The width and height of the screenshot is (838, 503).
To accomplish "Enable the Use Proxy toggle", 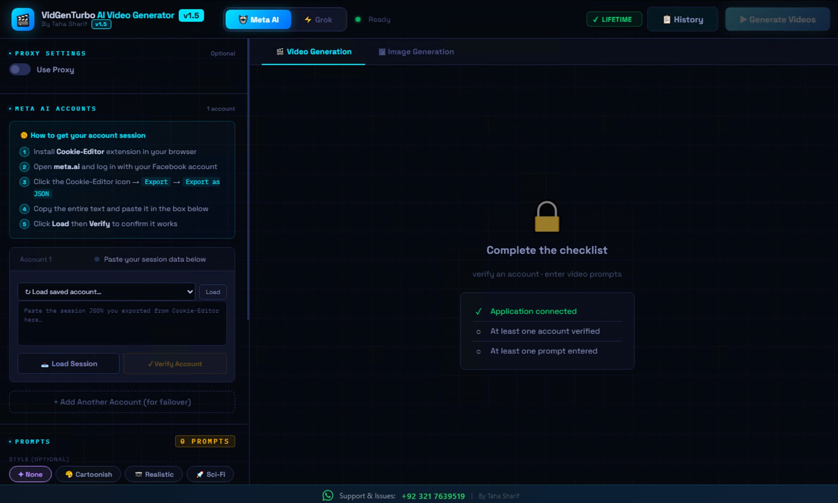I will pyautogui.click(x=20, y=69).
